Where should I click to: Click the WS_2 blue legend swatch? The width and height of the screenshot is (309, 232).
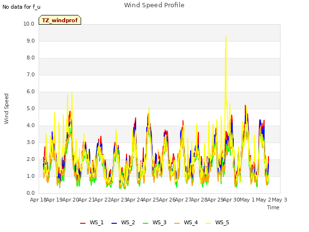point(114,223)
